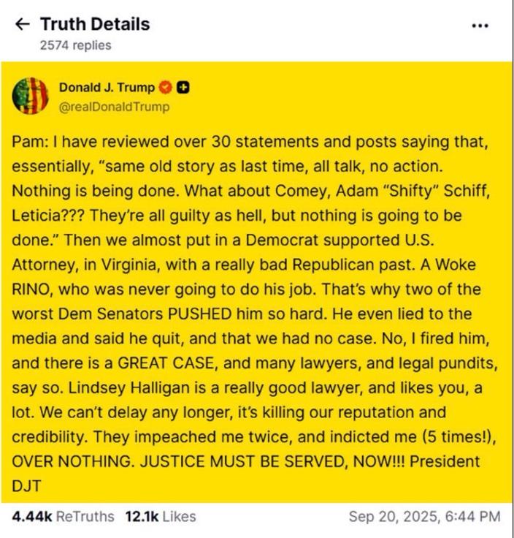View the 2574 replies count
This screenshot has height=538, width=514.
click(76, 45)
